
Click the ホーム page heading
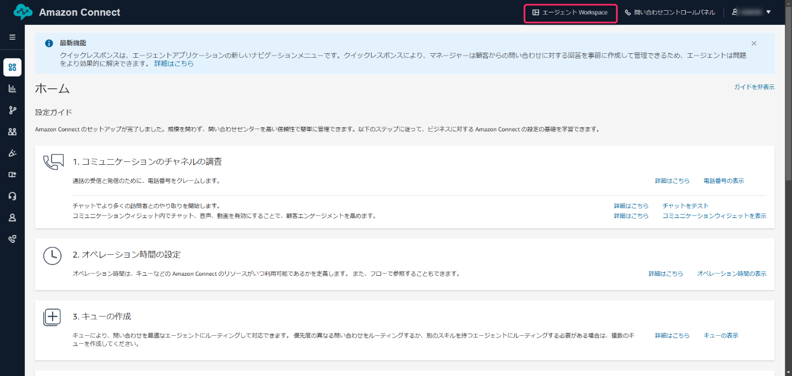tap(52, 88)
